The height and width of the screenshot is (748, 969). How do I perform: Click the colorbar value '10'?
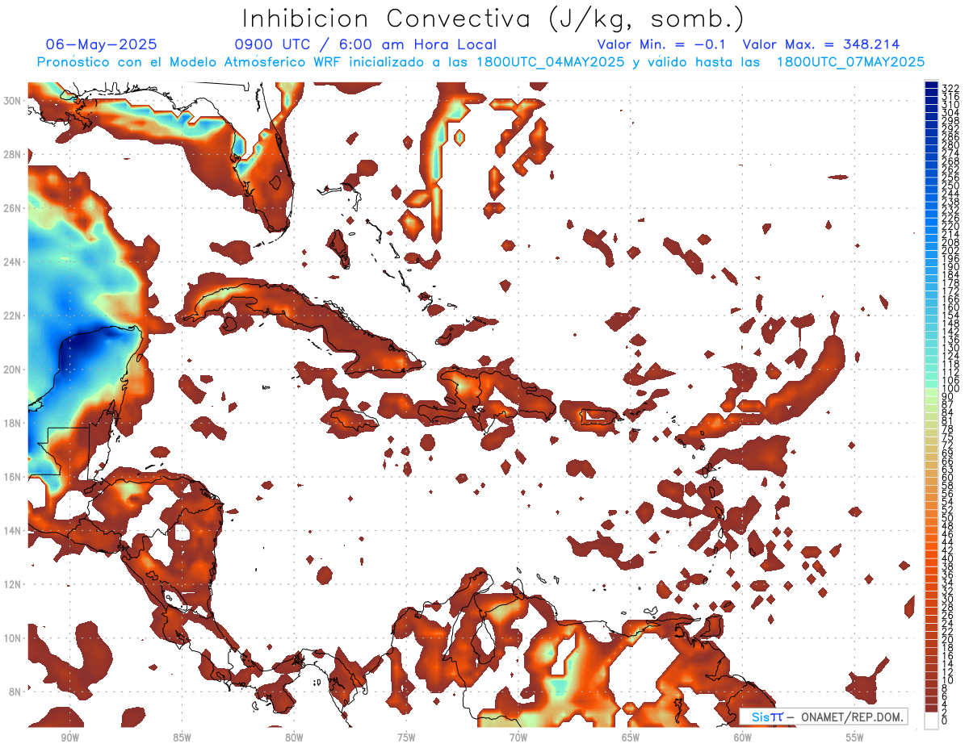pyautogui.click(x=948, y=680)
